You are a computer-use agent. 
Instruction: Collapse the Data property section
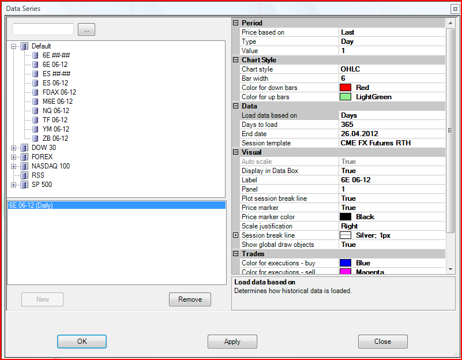pos(236,106)
